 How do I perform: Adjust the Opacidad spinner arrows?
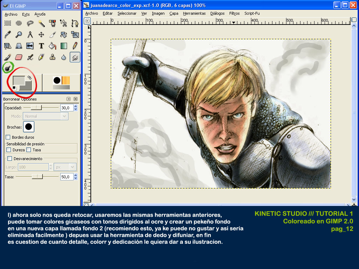(76, 108)
